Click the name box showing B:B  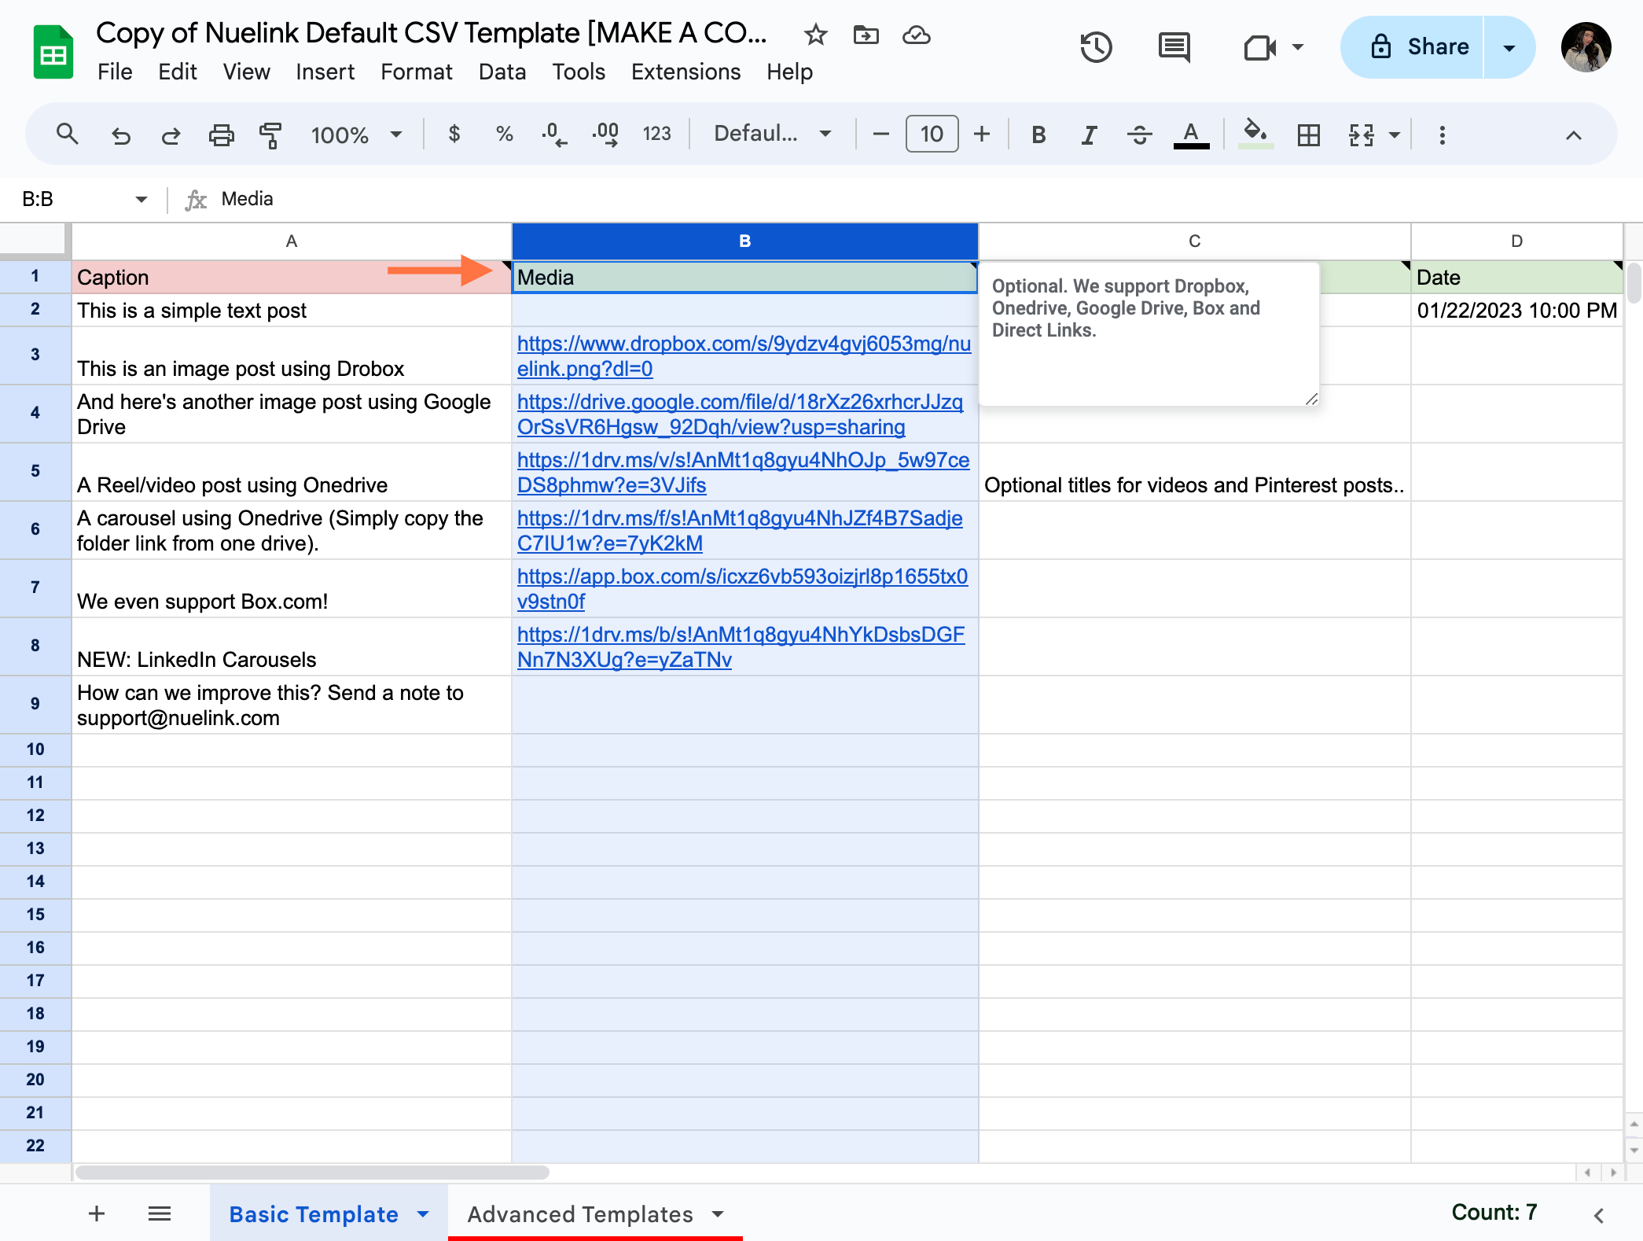(x=71, y=199)
